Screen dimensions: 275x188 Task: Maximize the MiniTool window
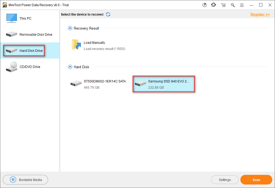coord(261,5)
